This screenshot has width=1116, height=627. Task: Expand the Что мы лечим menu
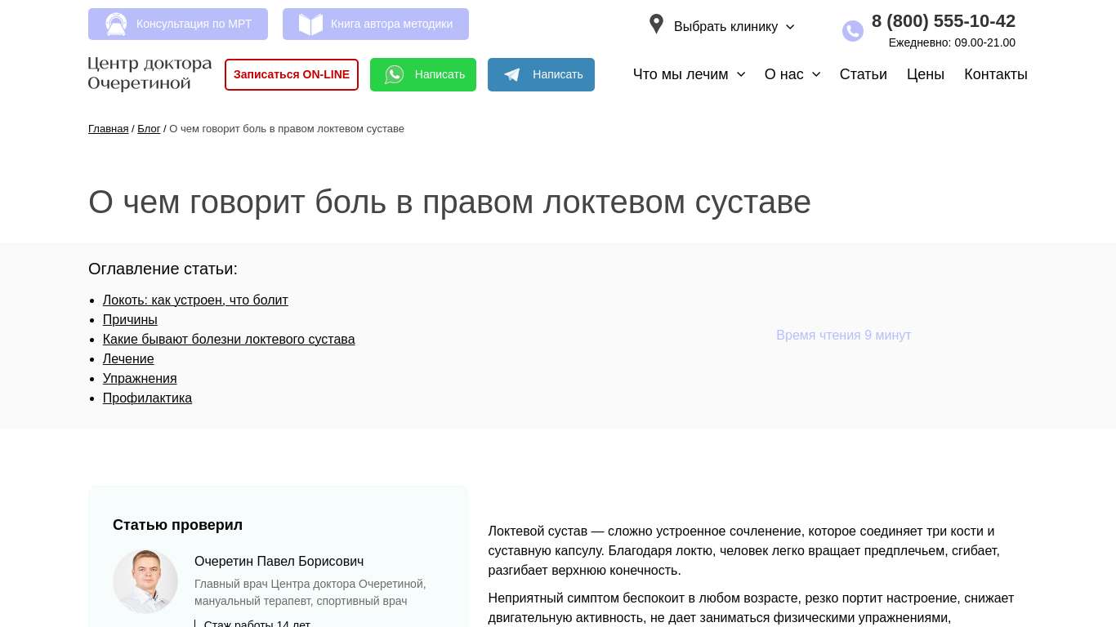(x=689, y=74)
